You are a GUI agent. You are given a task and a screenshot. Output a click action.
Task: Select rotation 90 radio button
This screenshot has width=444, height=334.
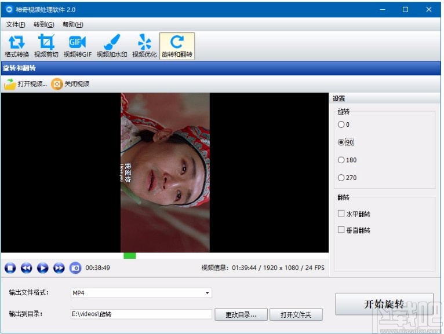[x=341, y=142]
